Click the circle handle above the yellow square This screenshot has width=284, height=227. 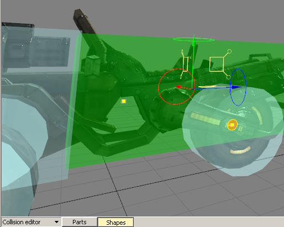tap(229, 51)
